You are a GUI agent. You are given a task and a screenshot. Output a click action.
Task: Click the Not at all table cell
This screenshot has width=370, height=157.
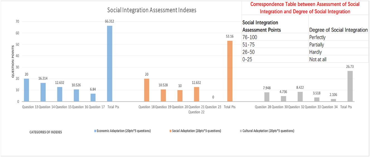click(x=318, y=59)
